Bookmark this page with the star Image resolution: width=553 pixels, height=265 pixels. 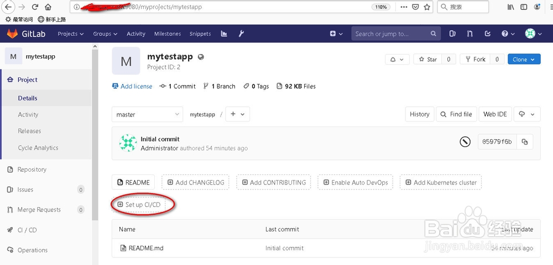pos(427,7)
